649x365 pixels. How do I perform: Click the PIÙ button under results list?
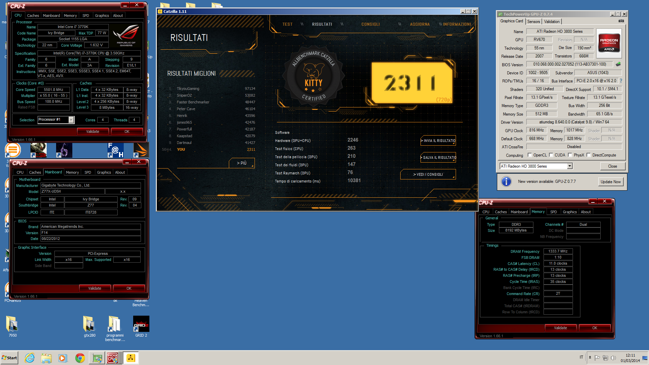pos(242,163)
